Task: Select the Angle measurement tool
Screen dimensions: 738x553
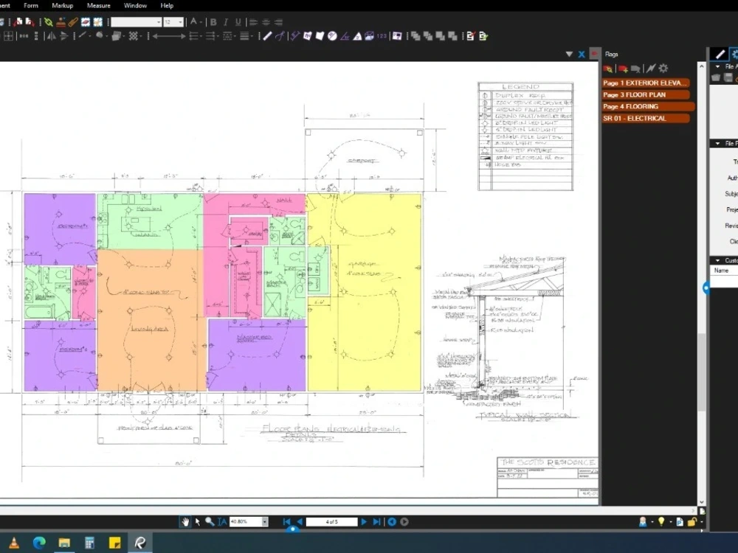Action: 345,35
